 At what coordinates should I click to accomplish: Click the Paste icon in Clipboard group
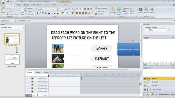coord(3,10)
